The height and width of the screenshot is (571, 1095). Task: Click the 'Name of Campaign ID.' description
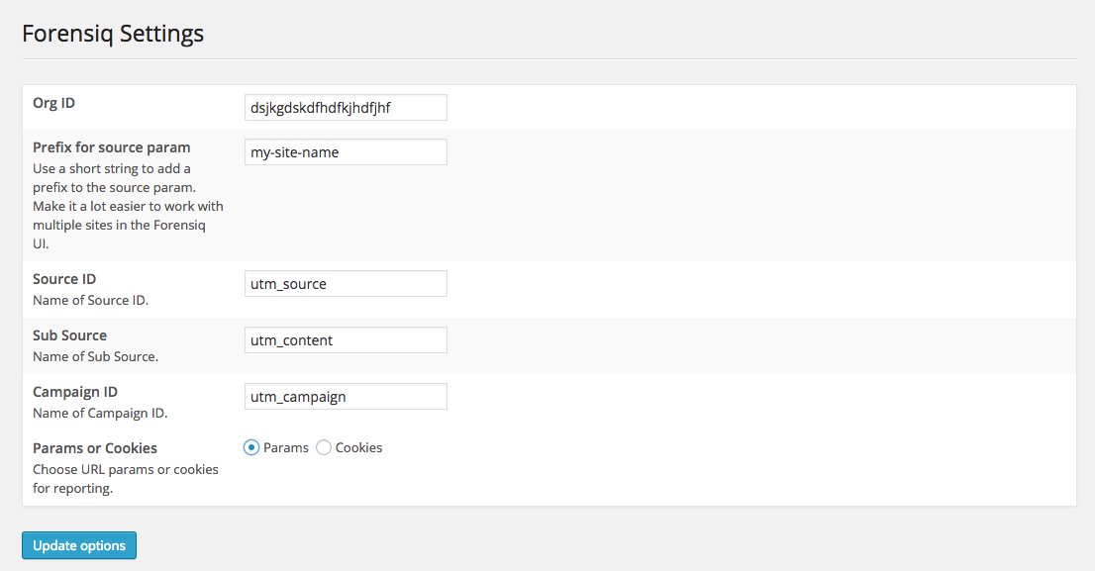click(x=101, y=414)
